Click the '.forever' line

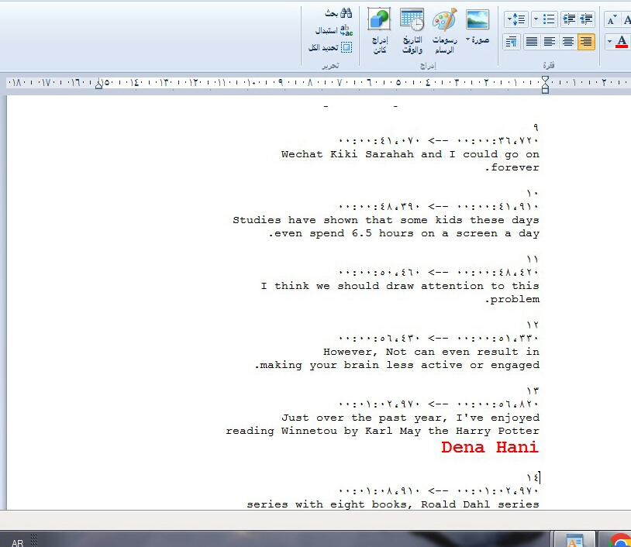pyautogui.click(x=512, y=167)
